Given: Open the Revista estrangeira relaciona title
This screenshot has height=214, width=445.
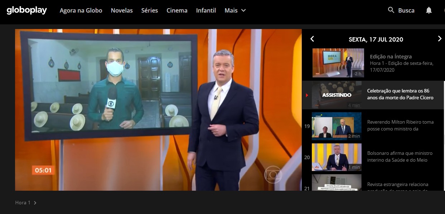Looking at the screenshot, I should click(398, 187).
